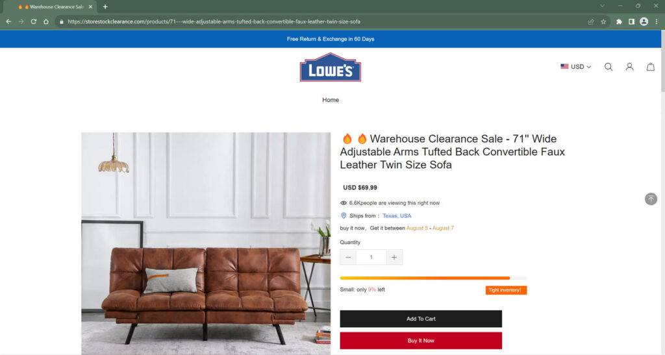The width and height of the screenshot is (665, 355).
Task: Select the Home navigation item
Action: tap(331, 100)
